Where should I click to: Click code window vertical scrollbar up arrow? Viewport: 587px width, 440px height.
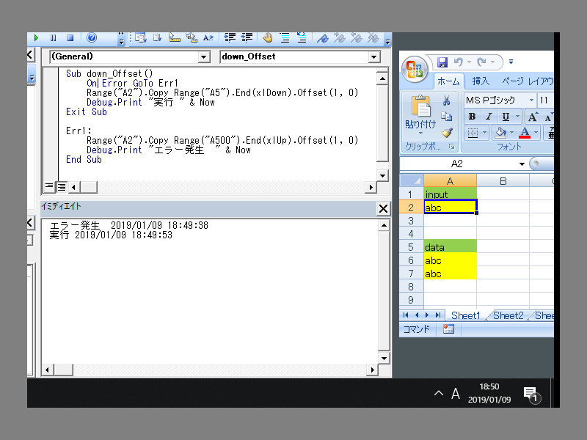point(382,78)
